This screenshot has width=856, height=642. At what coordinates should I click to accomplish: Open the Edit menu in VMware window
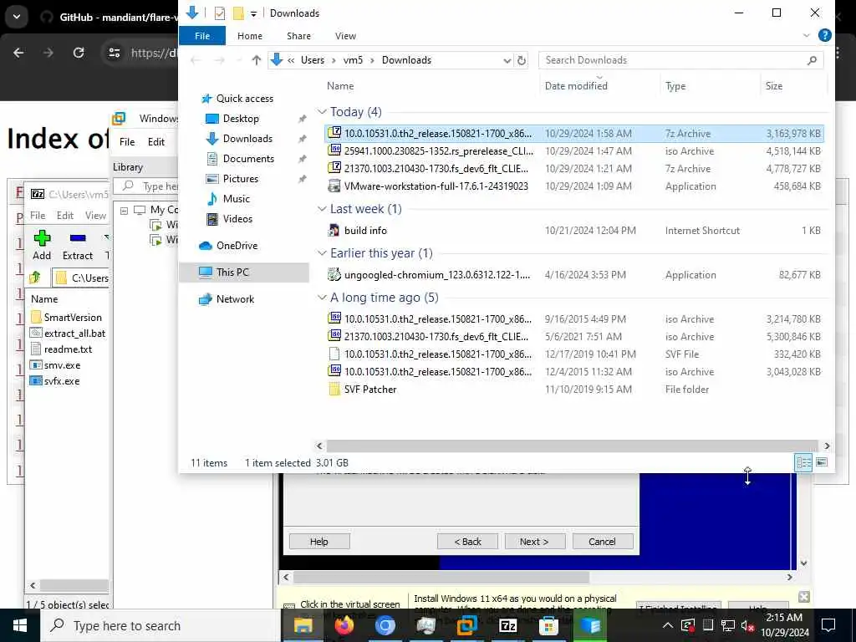coord(156,142)
